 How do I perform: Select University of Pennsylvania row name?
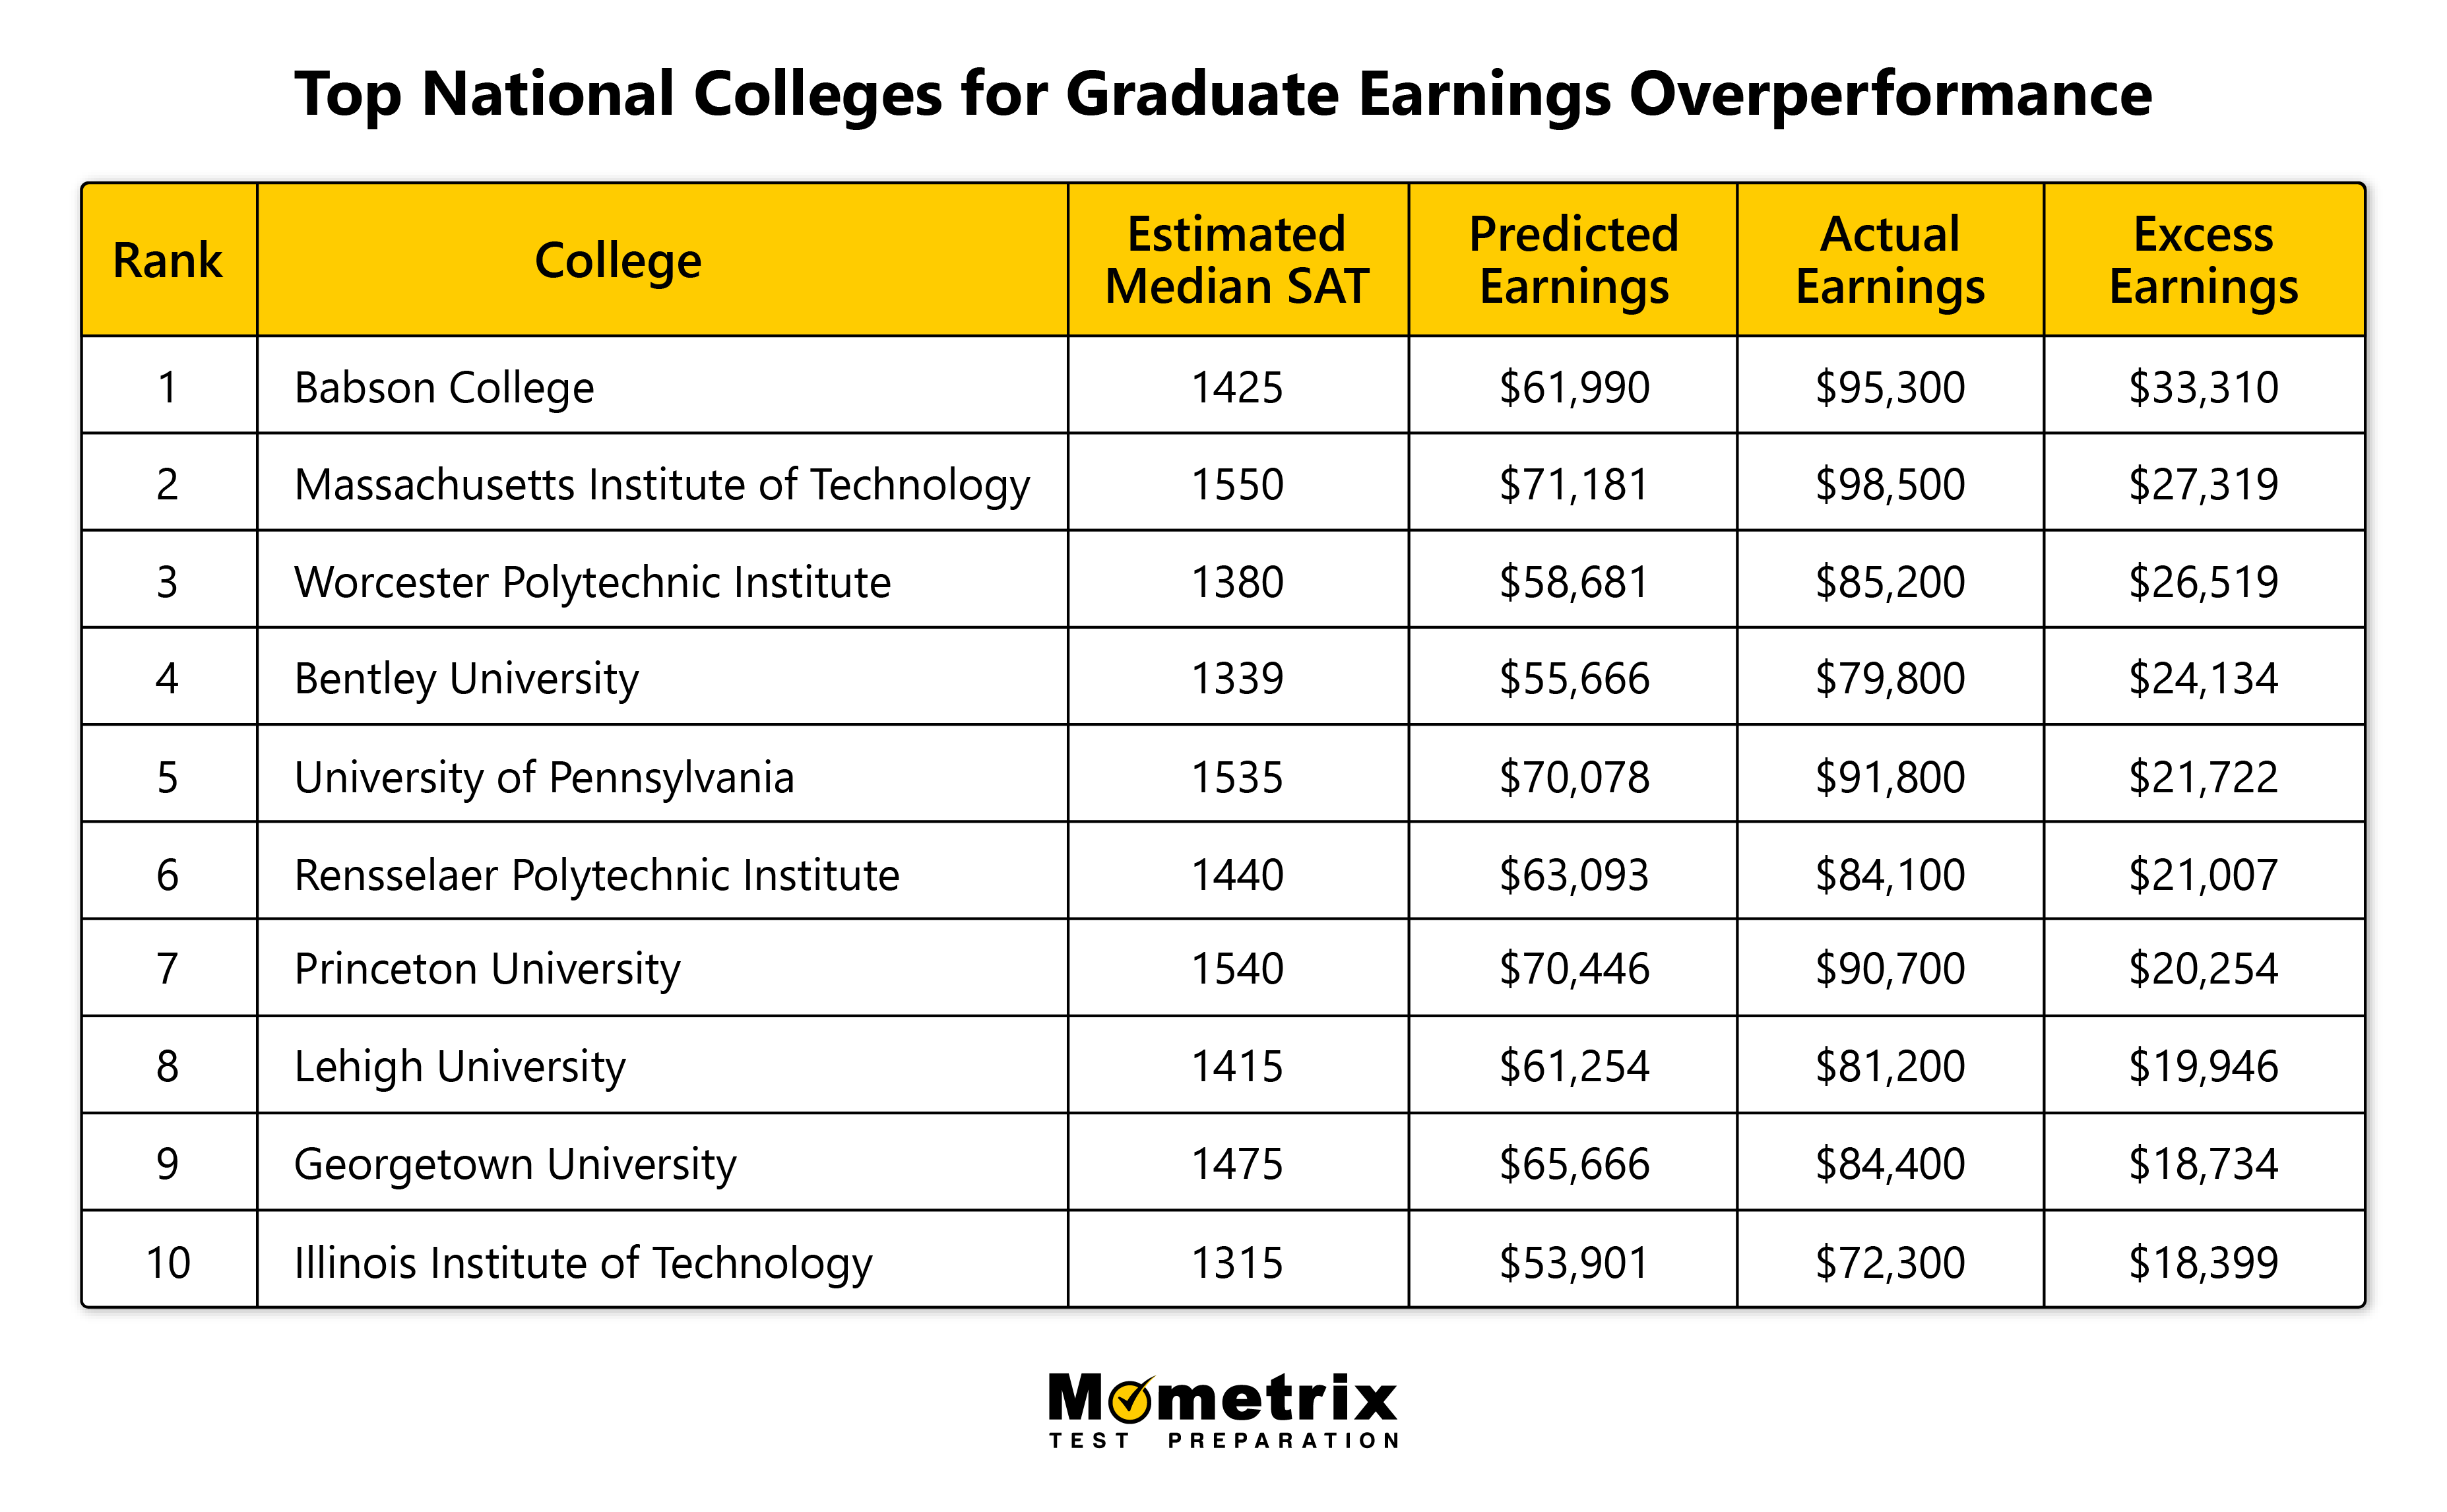coord(544,777)
